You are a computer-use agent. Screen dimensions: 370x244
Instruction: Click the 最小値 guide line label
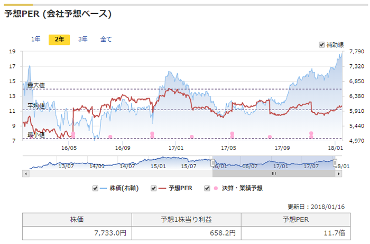pos(36,135)
